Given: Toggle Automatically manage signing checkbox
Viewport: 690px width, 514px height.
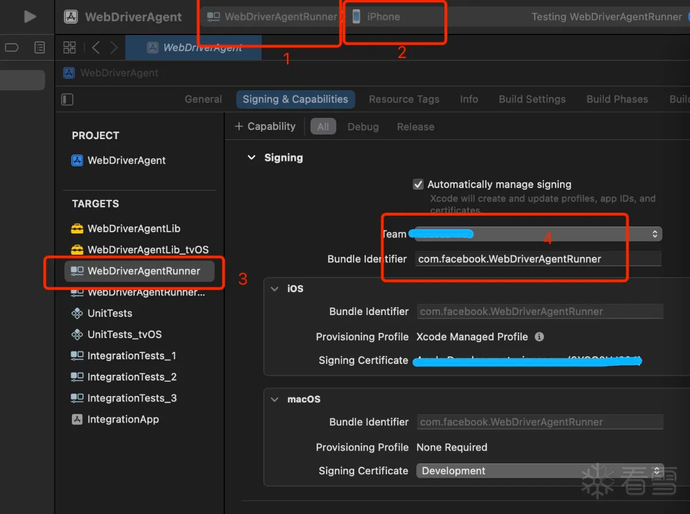Looking at the screenshot, I should coord(419,185).
